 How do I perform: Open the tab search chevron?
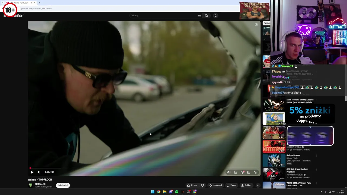click(2, 3)
